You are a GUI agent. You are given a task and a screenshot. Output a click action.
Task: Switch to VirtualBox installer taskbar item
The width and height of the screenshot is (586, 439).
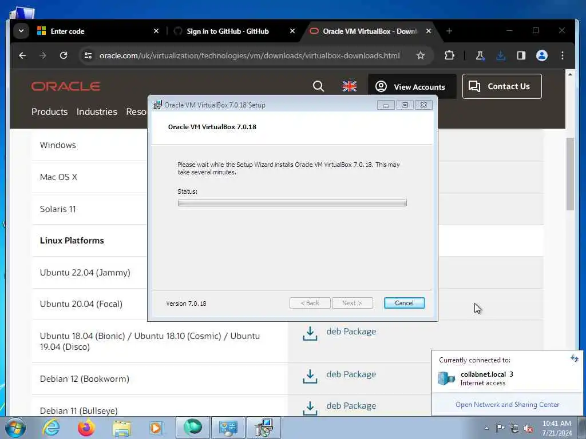point(264,428)
